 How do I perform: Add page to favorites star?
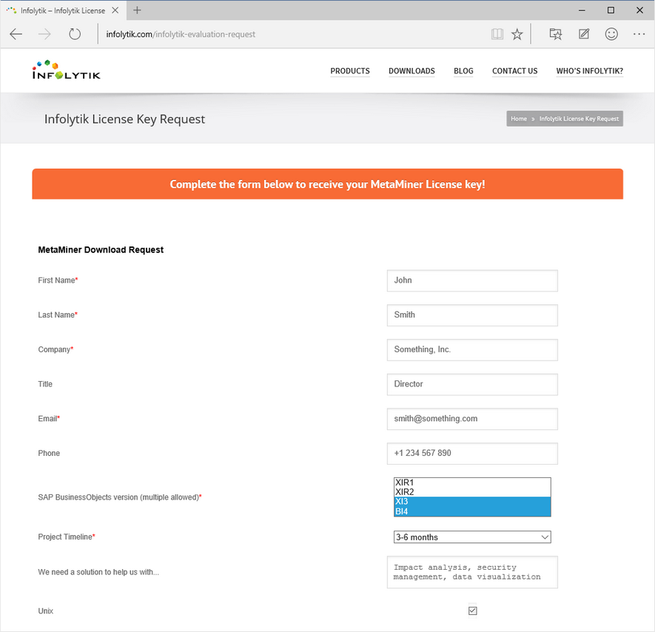[517, 34]
